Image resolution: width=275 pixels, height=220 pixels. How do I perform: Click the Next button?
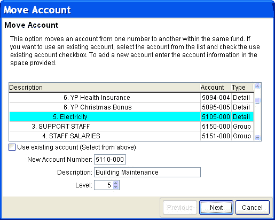(x=216, y=207)
